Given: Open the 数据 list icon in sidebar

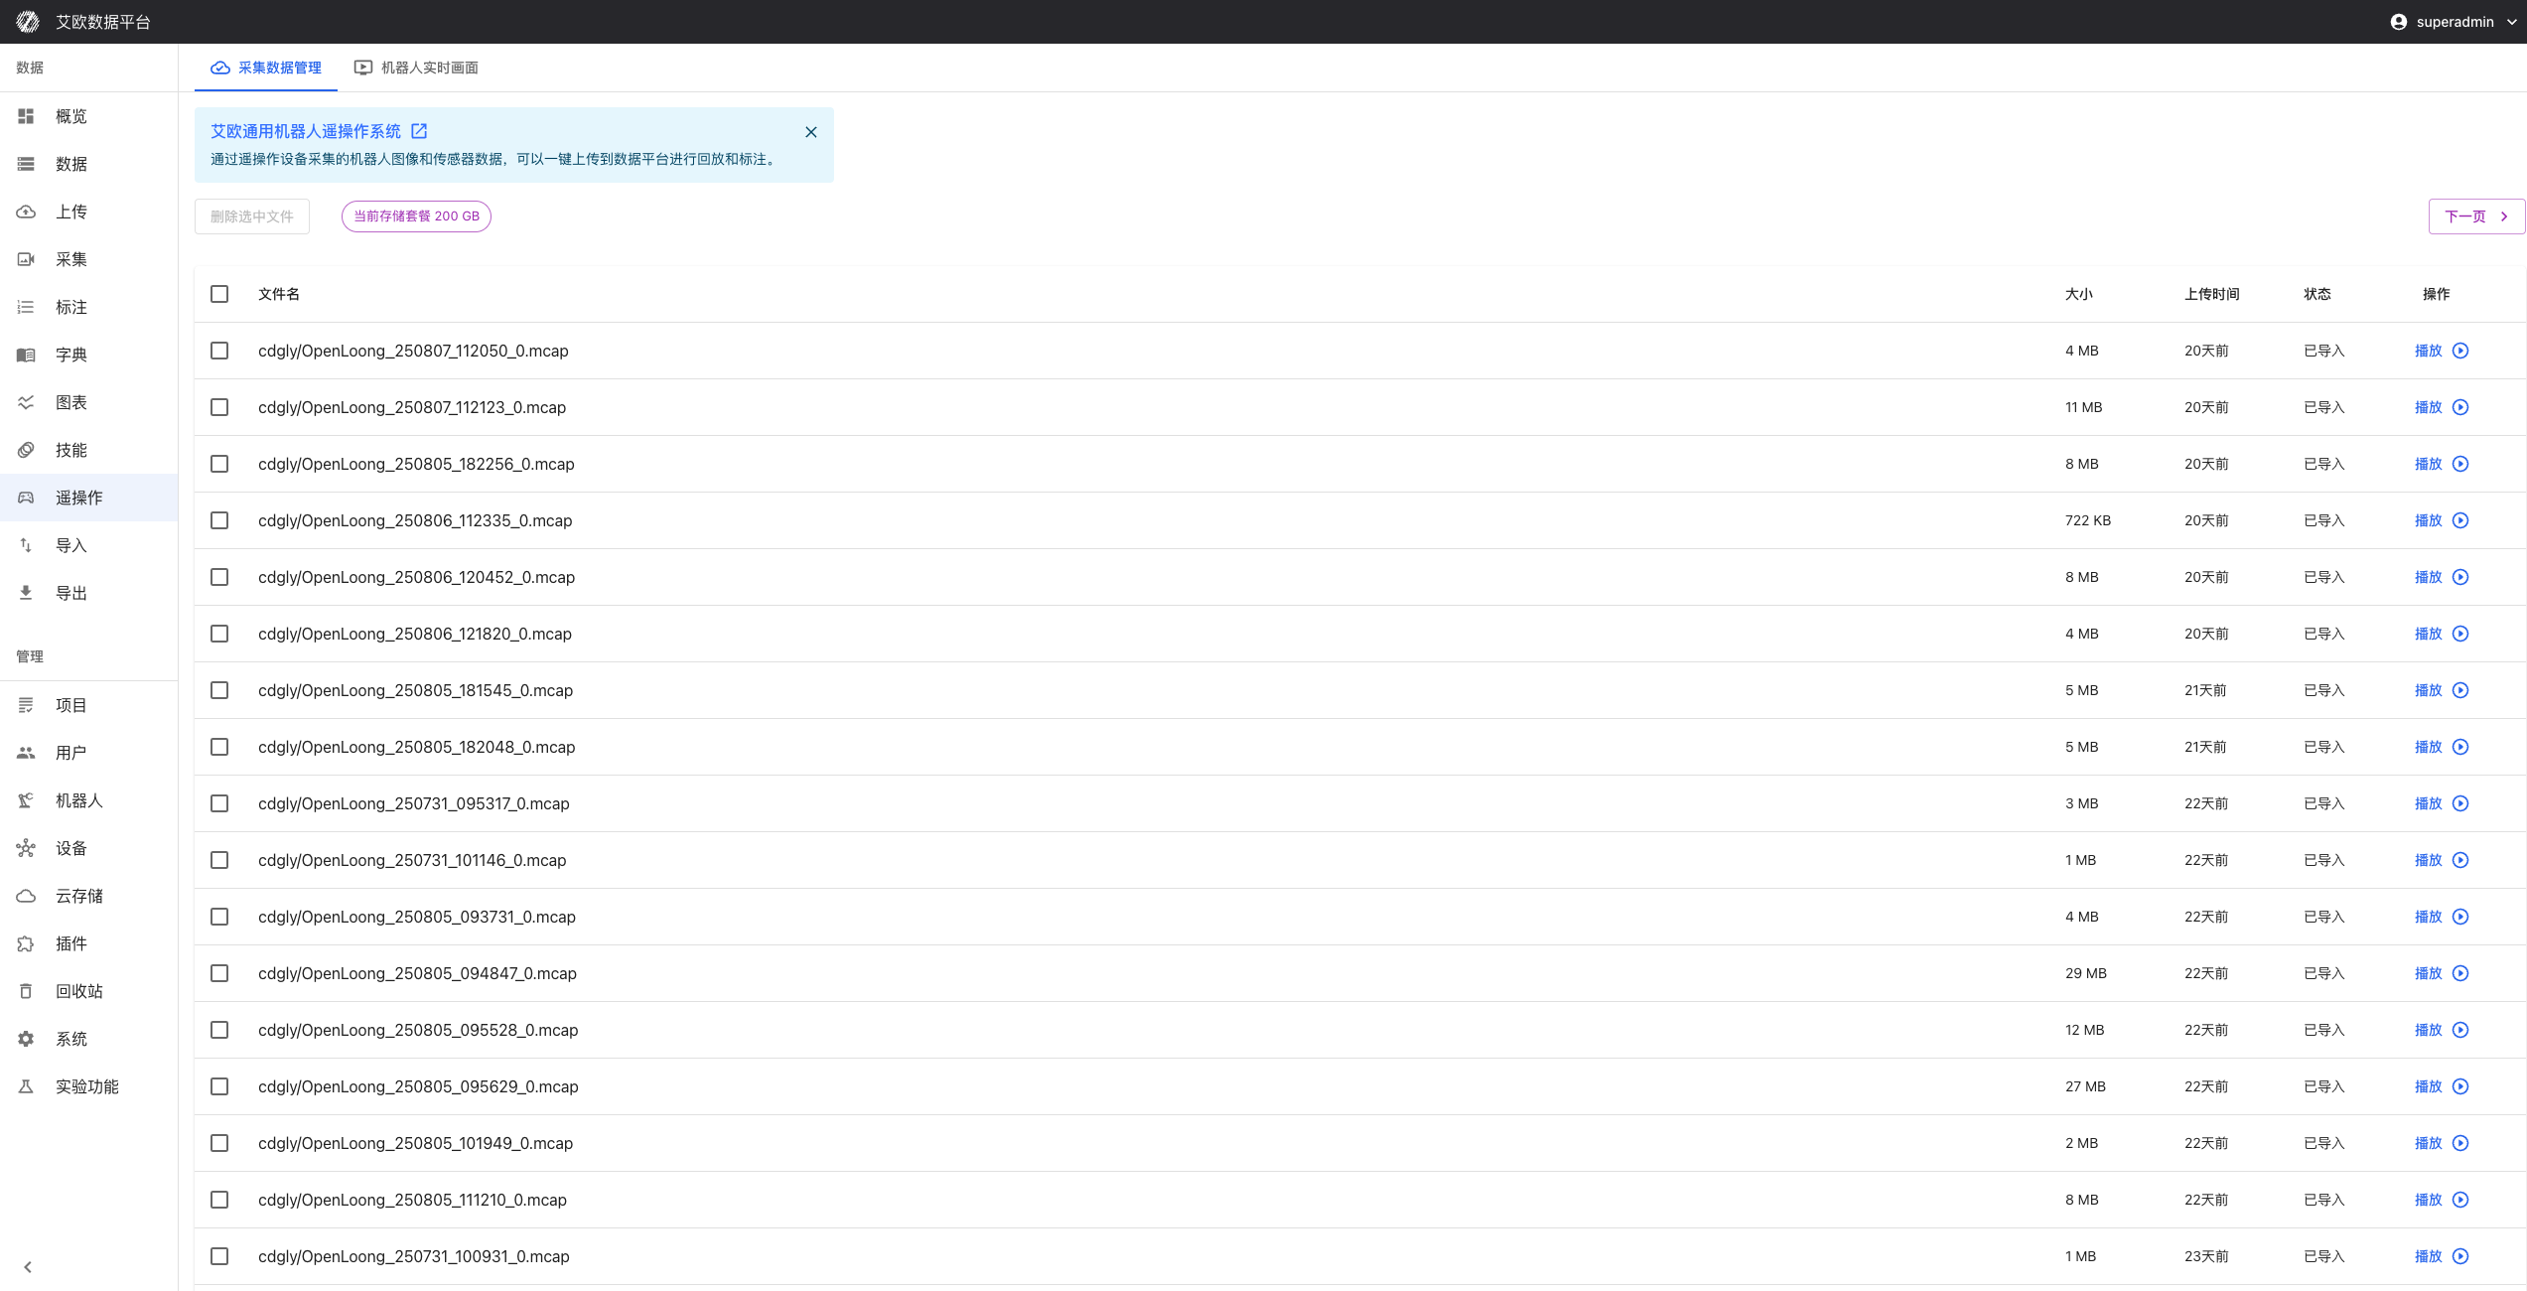Looking at the screenshot, I should [x=26, y=164].
